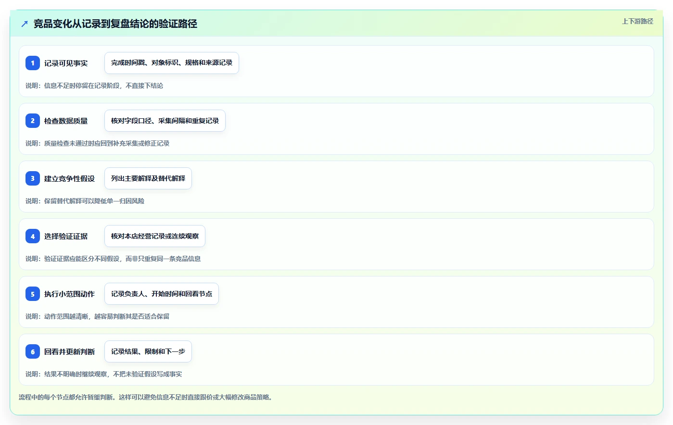Select the 回看并更新判断 step title
The height and width of the screenshot is (425, 673).
[x=69, y=351]
